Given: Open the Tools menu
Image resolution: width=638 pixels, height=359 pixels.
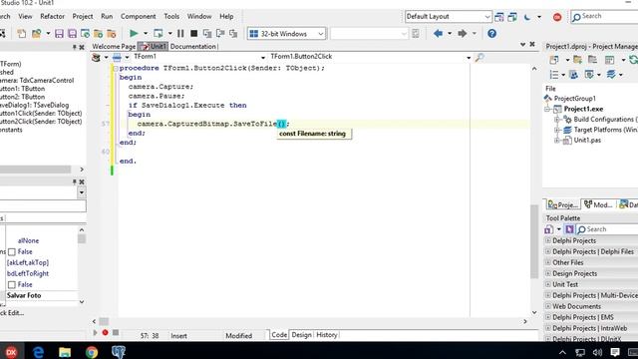Looking at the screenshot, I should 171,17.
